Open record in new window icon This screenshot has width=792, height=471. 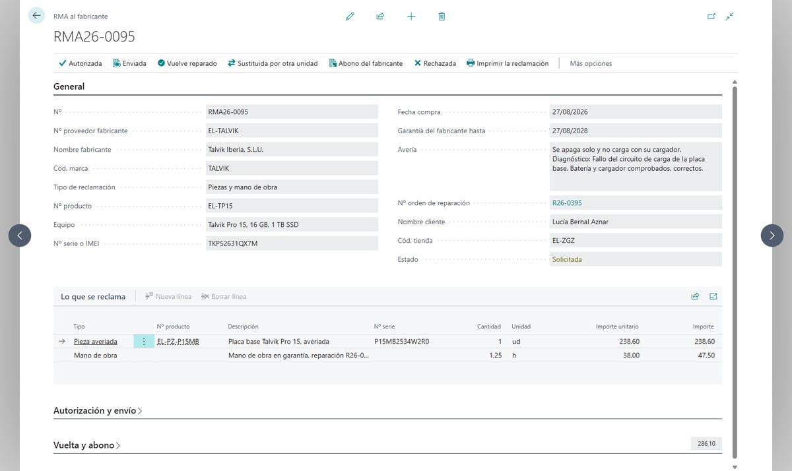coord(711,16)
